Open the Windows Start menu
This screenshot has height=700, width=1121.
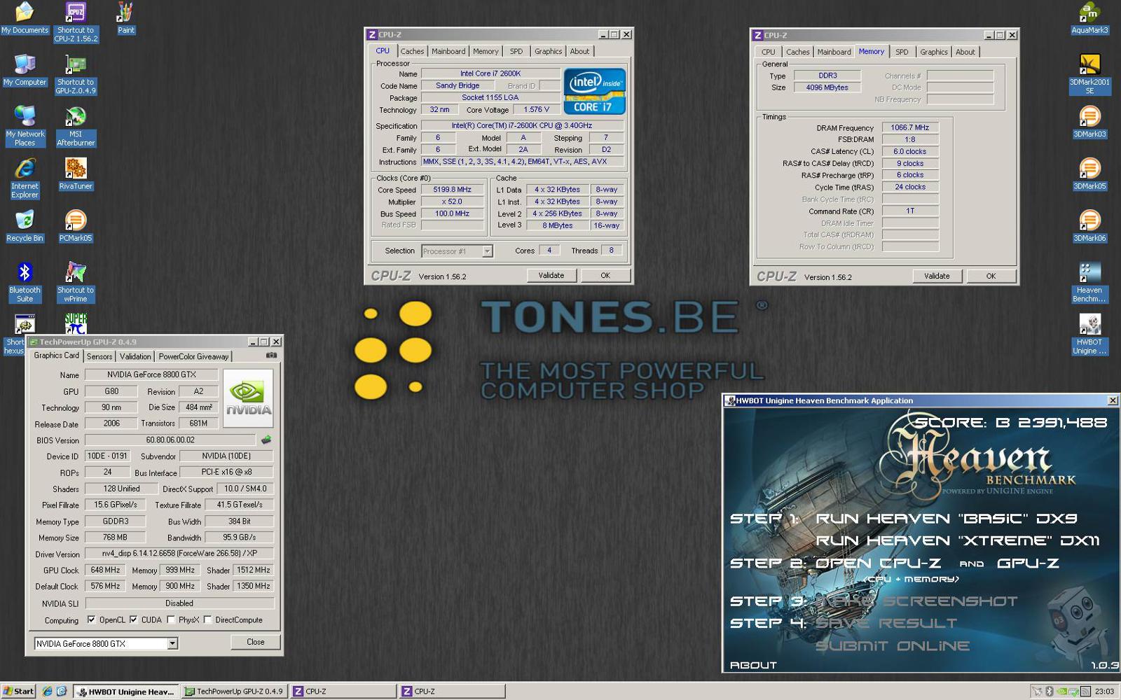18,691
